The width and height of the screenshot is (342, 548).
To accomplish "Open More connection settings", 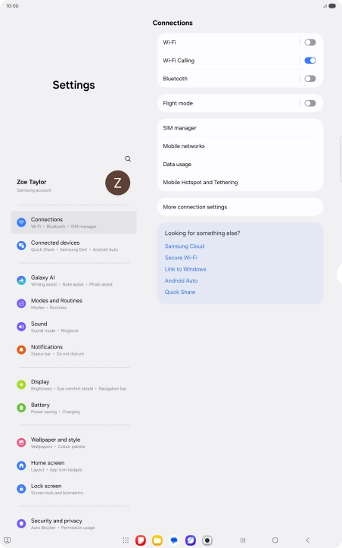I will coord(240,207).
